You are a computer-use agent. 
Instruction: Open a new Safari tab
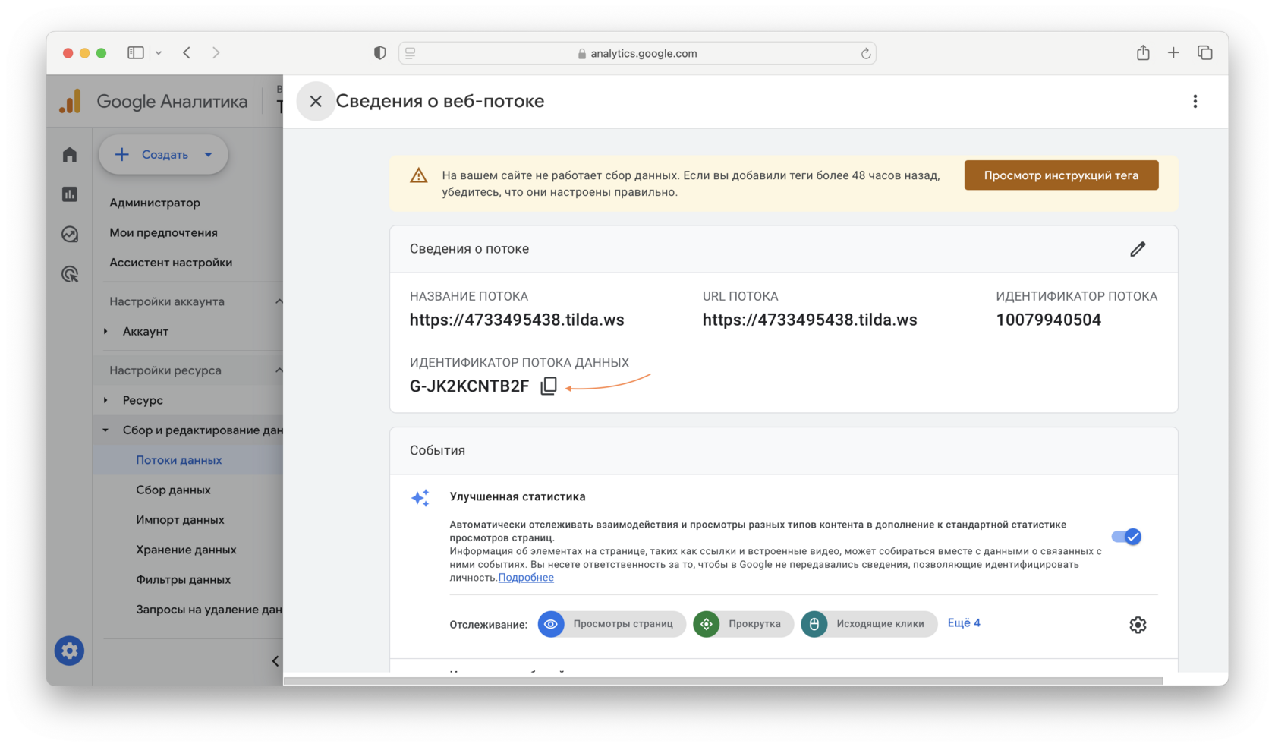(1173, 52)
